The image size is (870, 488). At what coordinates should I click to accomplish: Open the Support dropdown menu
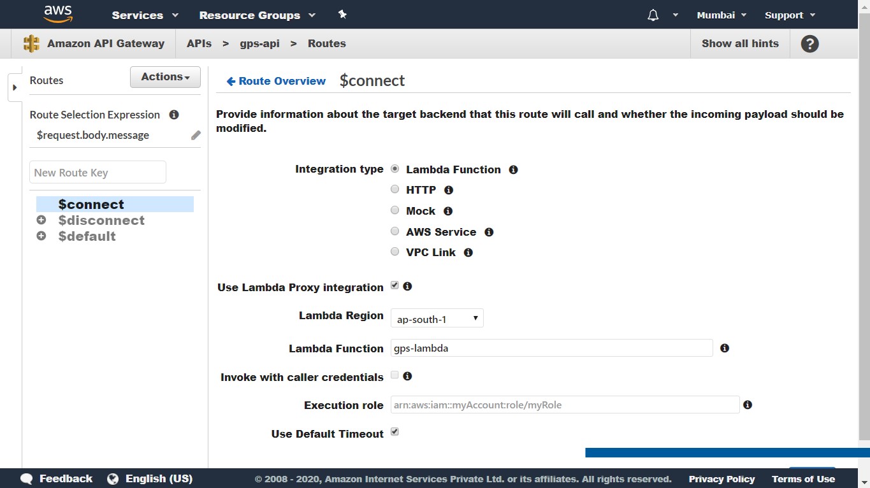click(790, 15)
